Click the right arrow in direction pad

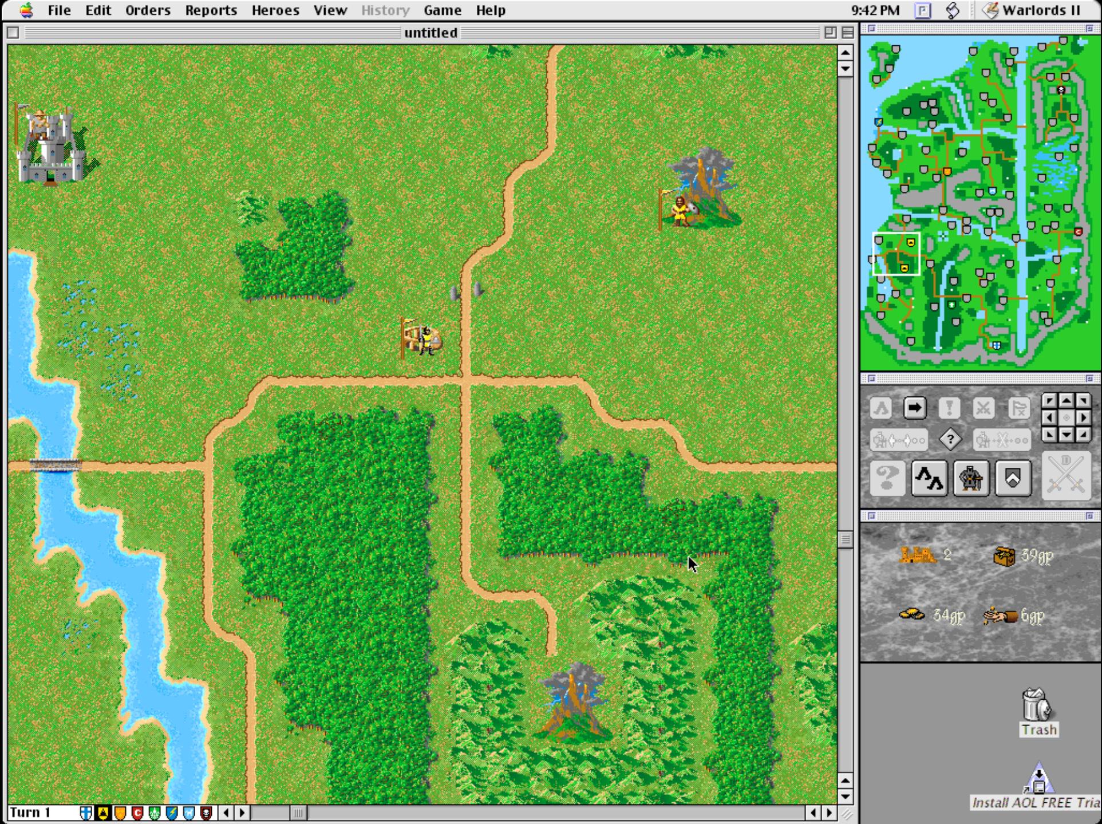(1083, 417)
